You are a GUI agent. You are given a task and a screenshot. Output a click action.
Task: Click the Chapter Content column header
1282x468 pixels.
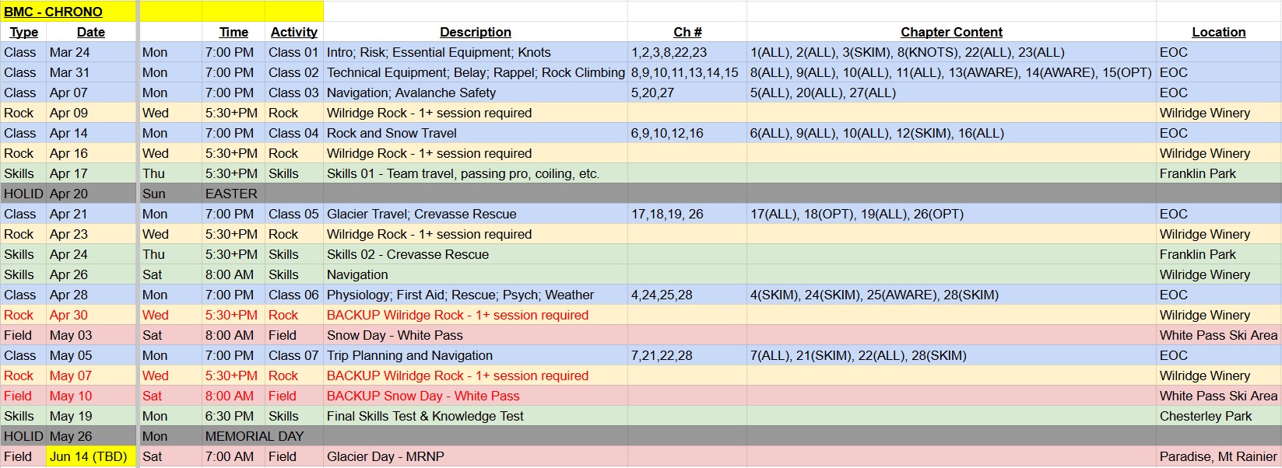(x=951, y=32)
